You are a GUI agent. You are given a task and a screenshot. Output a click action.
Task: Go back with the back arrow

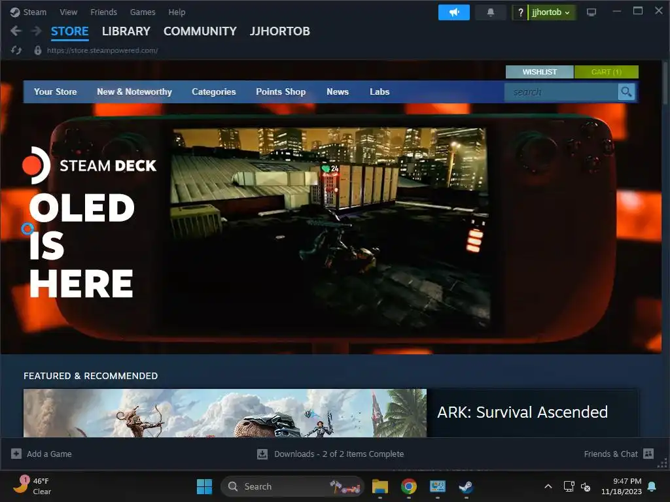(x=16, y=31)
